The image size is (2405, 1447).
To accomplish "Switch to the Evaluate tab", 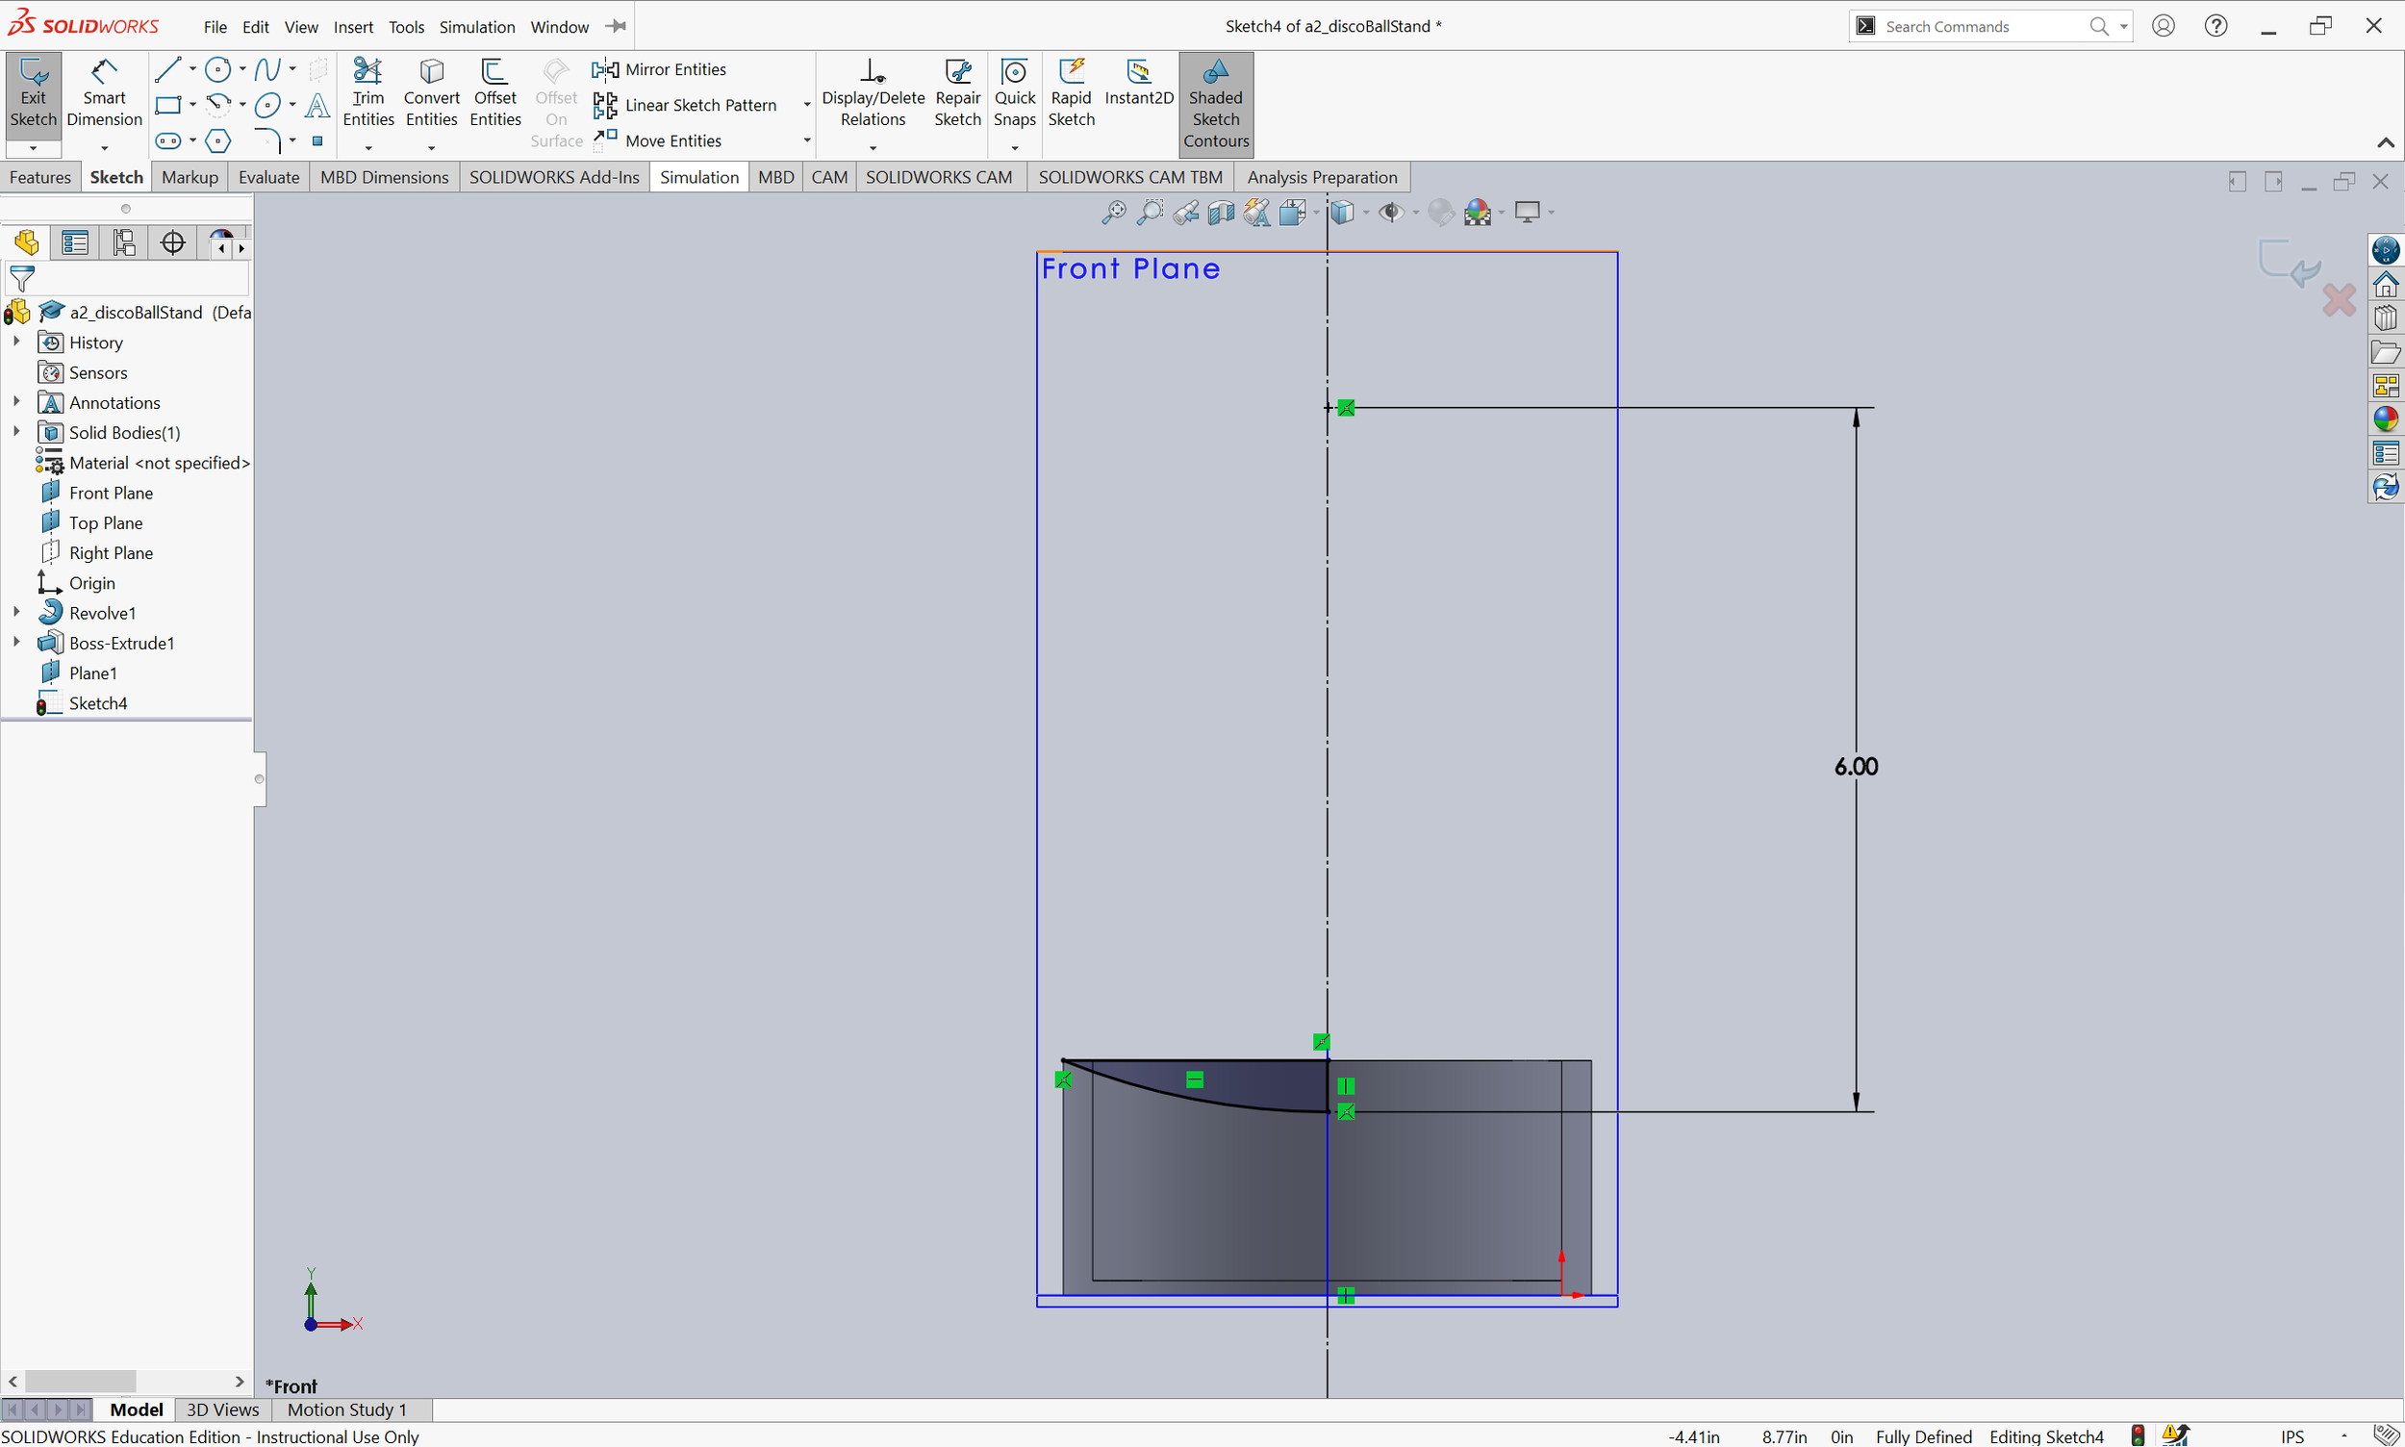I will 269,176.
